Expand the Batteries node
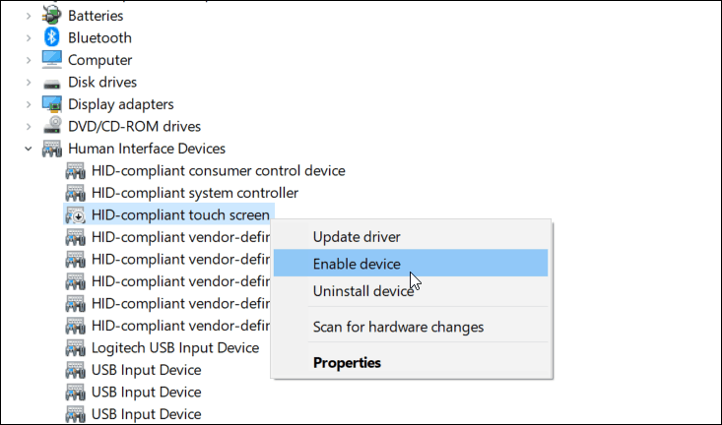The height and width of the screenshot is (425, 722). tap(29, 16)
